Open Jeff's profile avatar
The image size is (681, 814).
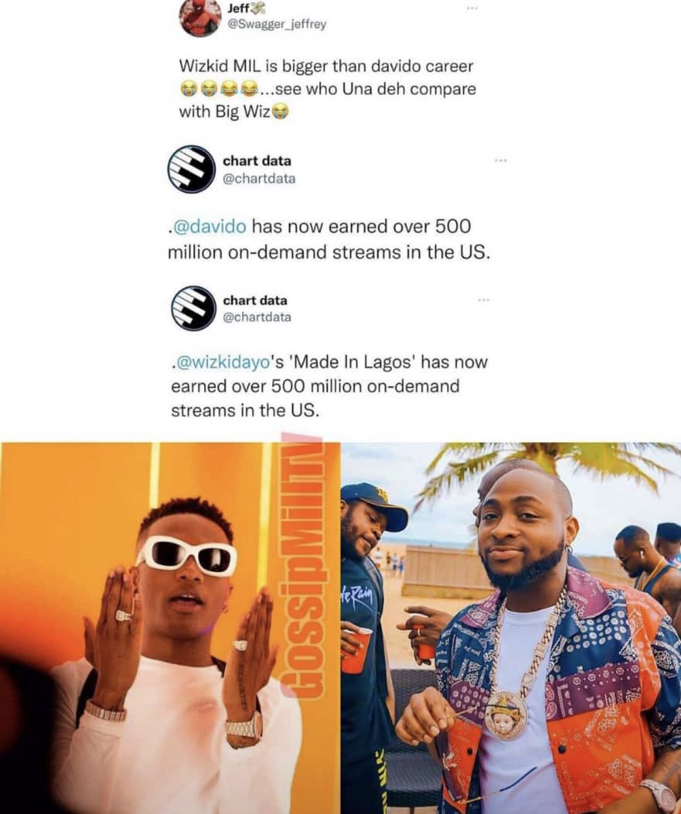[201, 18]
